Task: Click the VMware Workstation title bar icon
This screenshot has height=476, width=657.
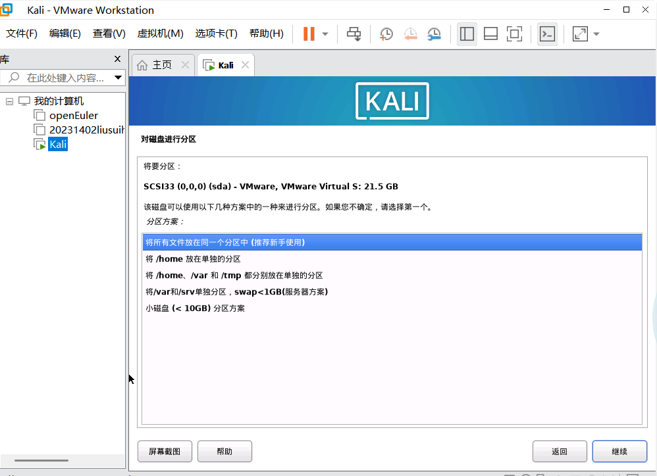Action: click(6, 10)
